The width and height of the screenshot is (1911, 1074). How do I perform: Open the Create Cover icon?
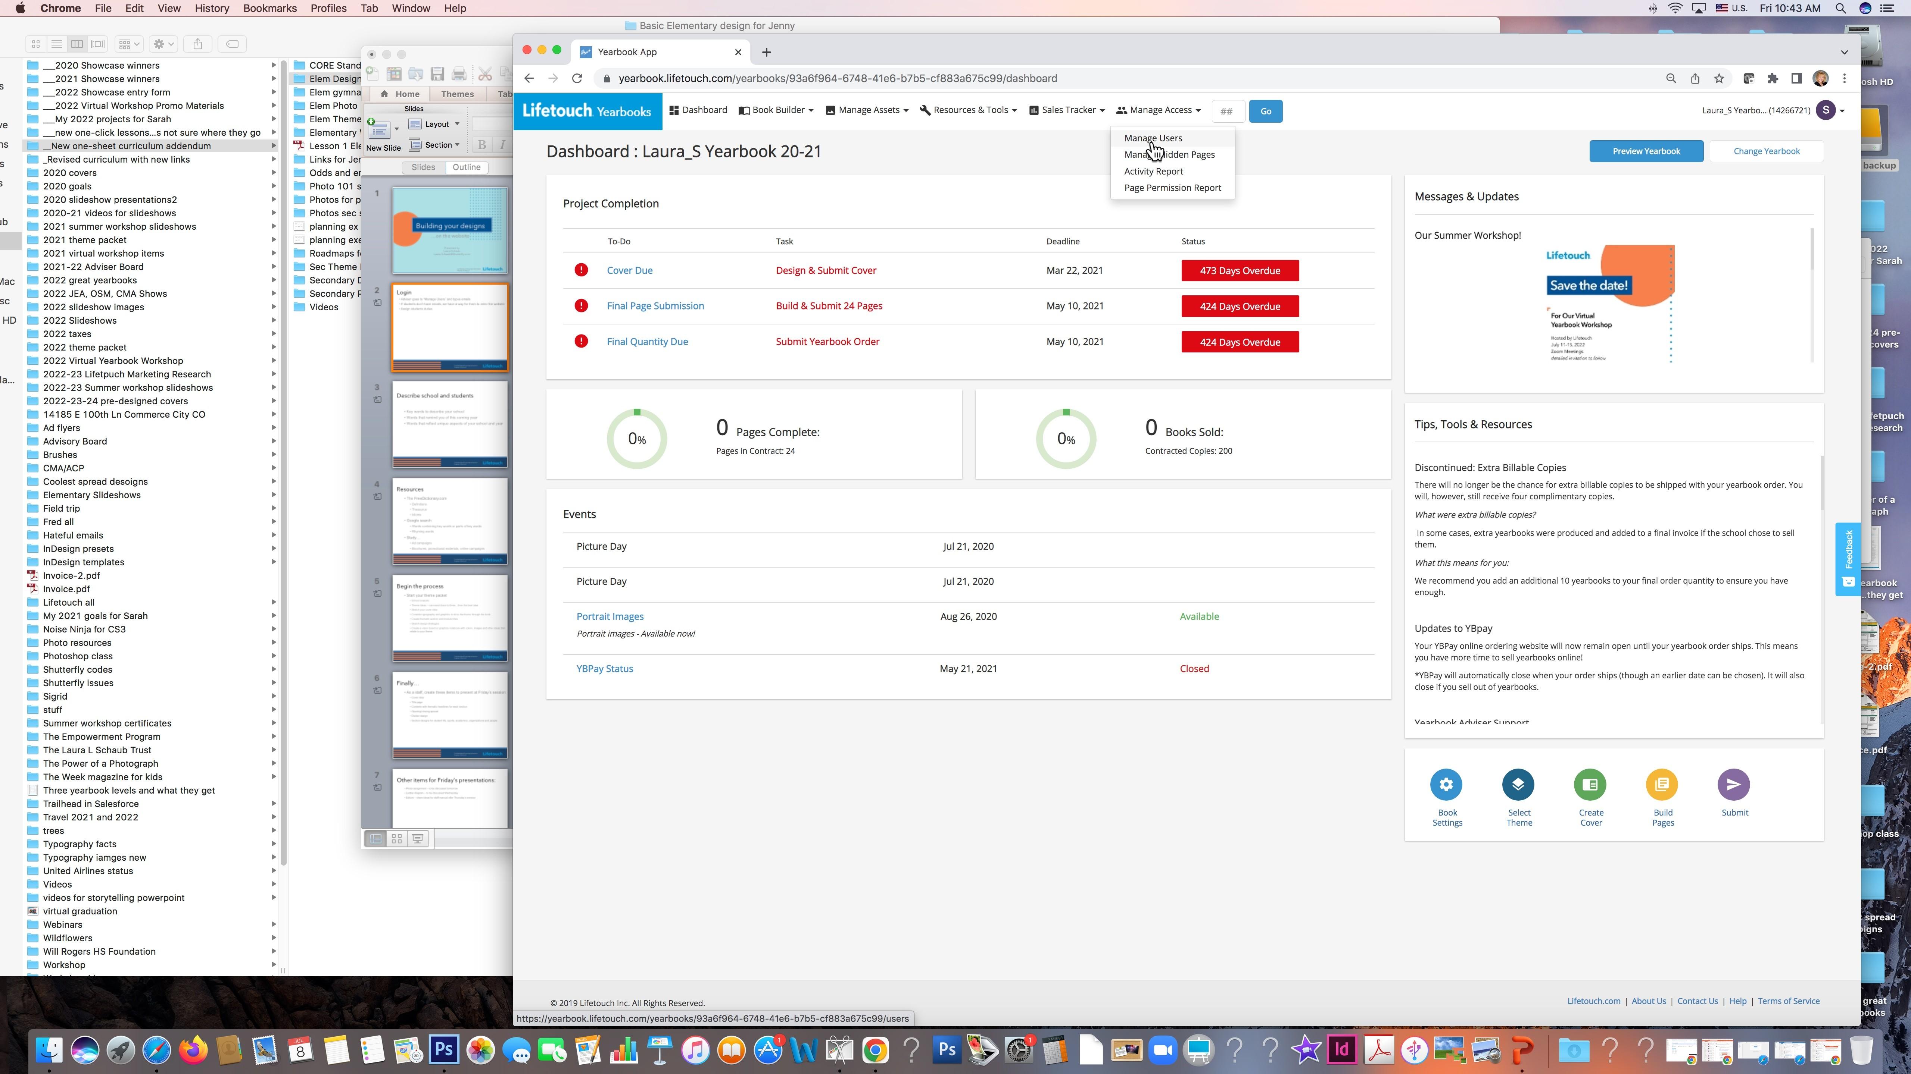(1590, 784)
